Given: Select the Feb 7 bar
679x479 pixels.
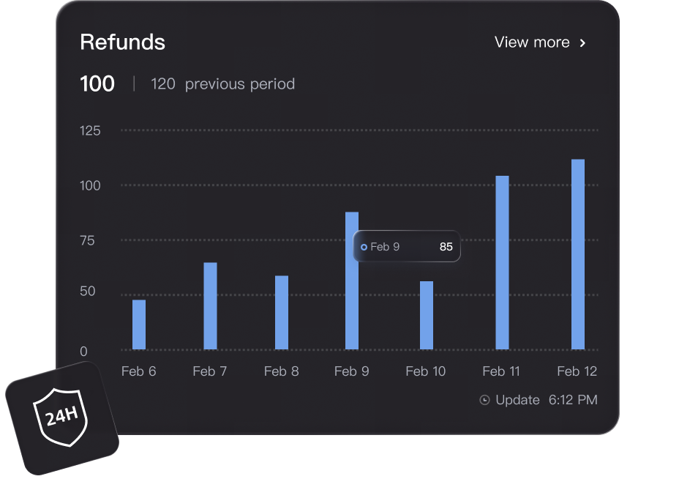Looking at the screenshot, I should [210, 306].
